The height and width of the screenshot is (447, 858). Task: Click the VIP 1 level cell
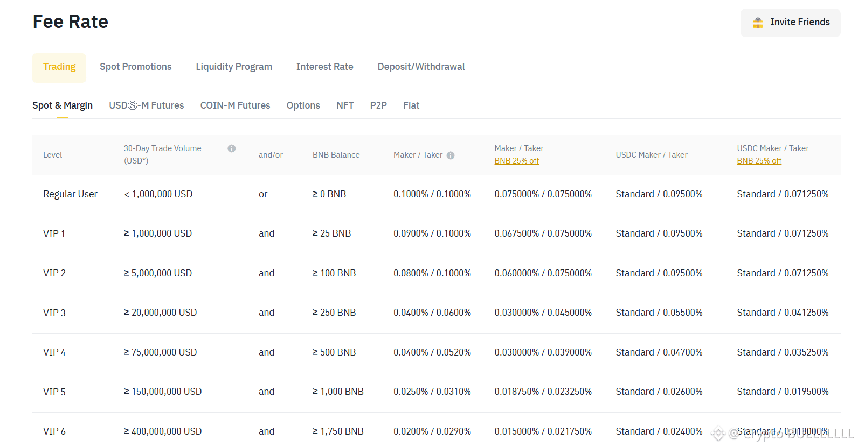click(54, 234)
